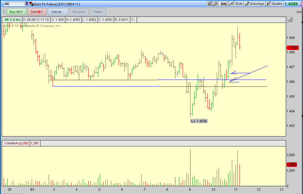Screen dimensions: 303x194
Task: Click the 13 label on time axis
Action: coord(281,189)
